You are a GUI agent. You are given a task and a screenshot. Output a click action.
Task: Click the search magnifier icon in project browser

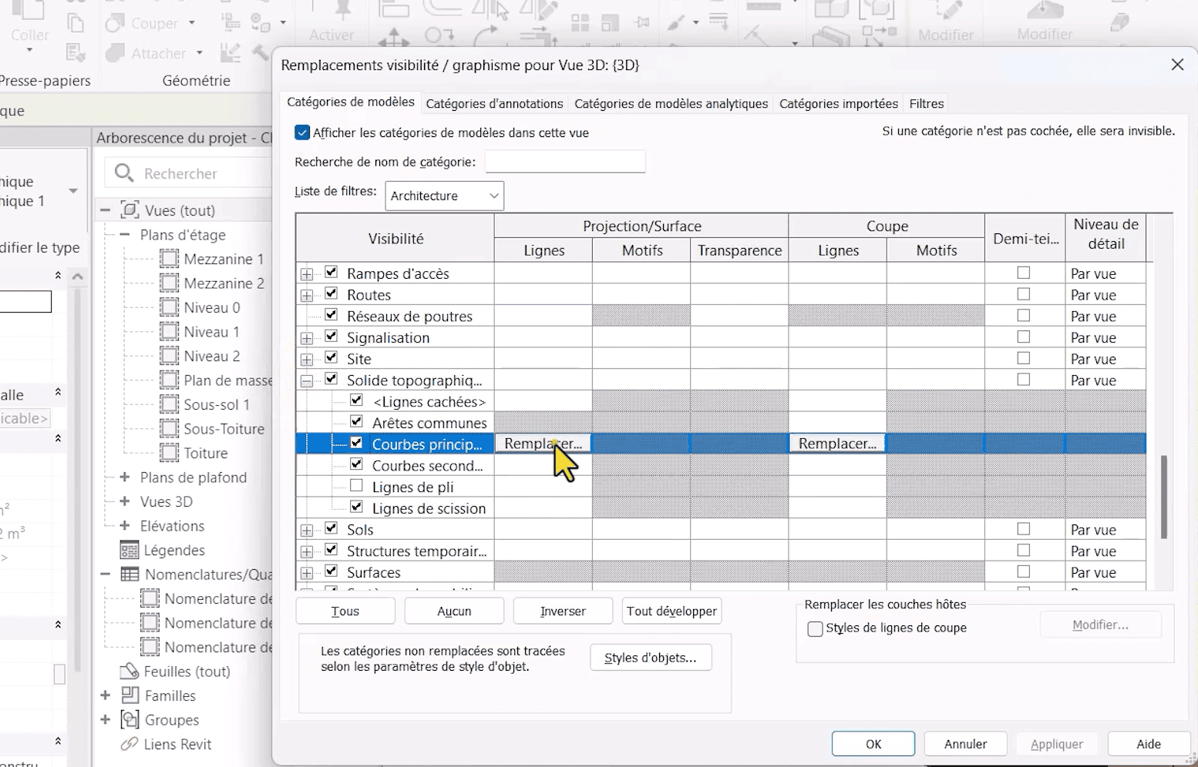point(124,173)
